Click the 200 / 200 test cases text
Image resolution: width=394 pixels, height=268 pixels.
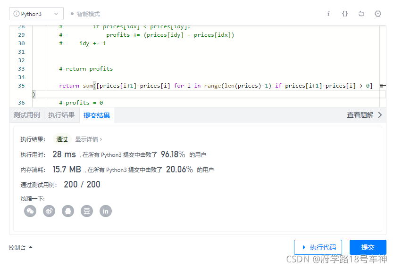[x=82, y=185]
